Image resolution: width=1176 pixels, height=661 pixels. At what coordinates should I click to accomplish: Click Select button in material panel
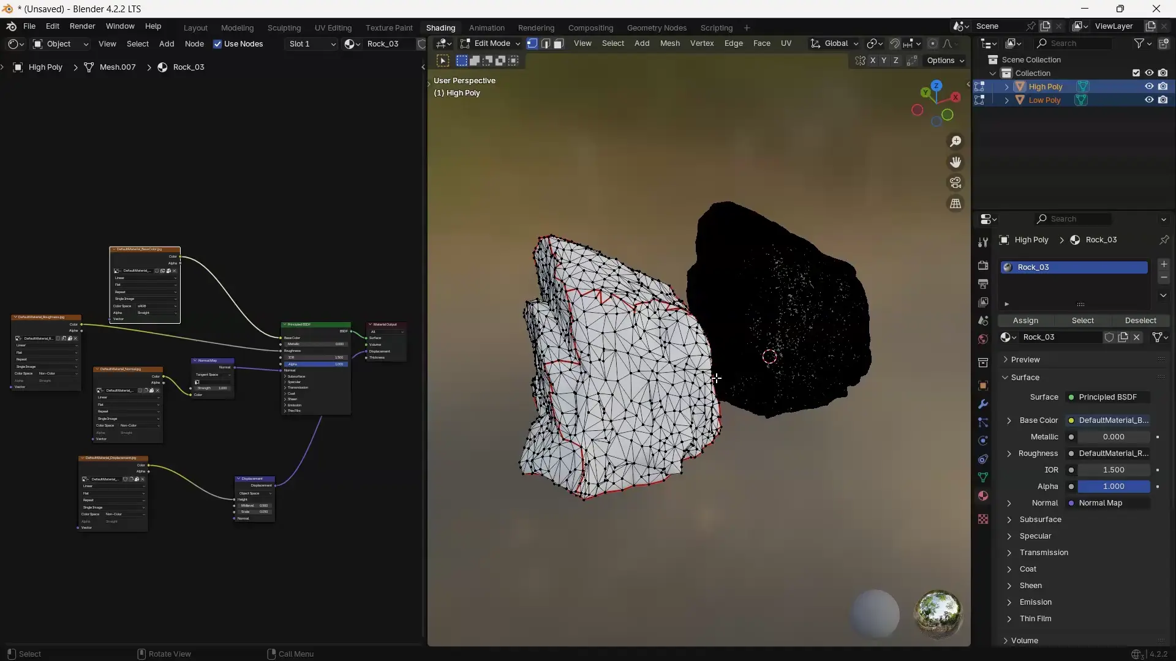(1082, 321)
